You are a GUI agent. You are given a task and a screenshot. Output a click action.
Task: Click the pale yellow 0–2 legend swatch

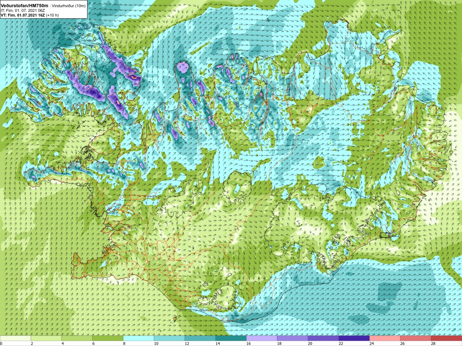16,338
